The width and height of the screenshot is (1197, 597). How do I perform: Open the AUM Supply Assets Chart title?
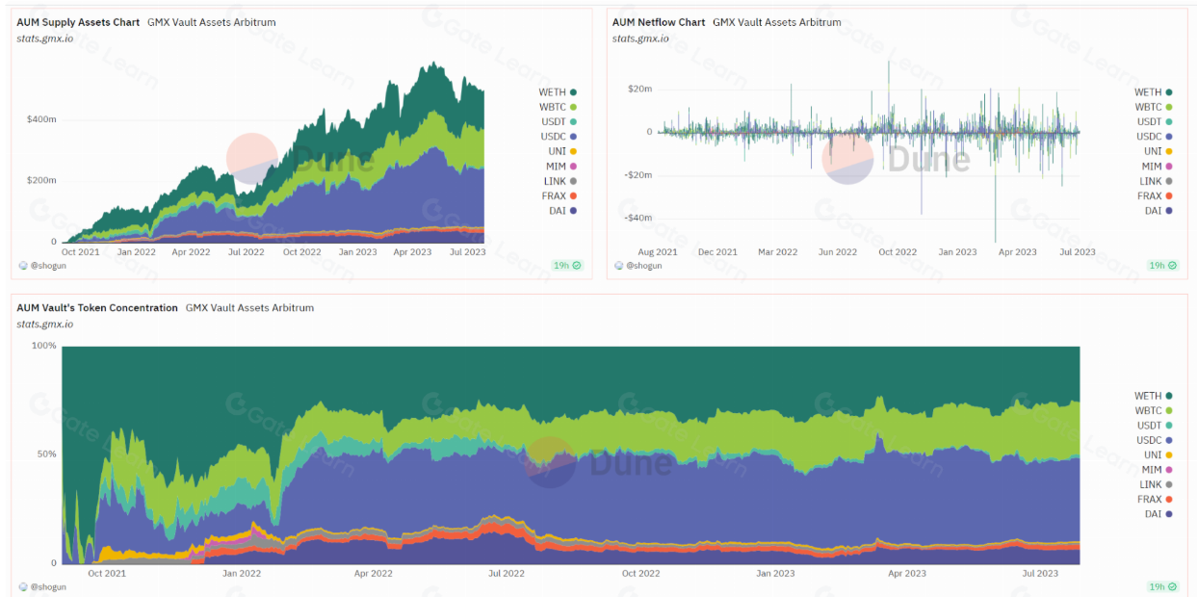(78, 22)
